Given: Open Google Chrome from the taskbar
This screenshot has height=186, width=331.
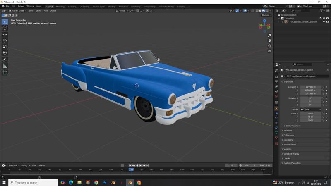Looking at the screenshot, I should [96, 182].
